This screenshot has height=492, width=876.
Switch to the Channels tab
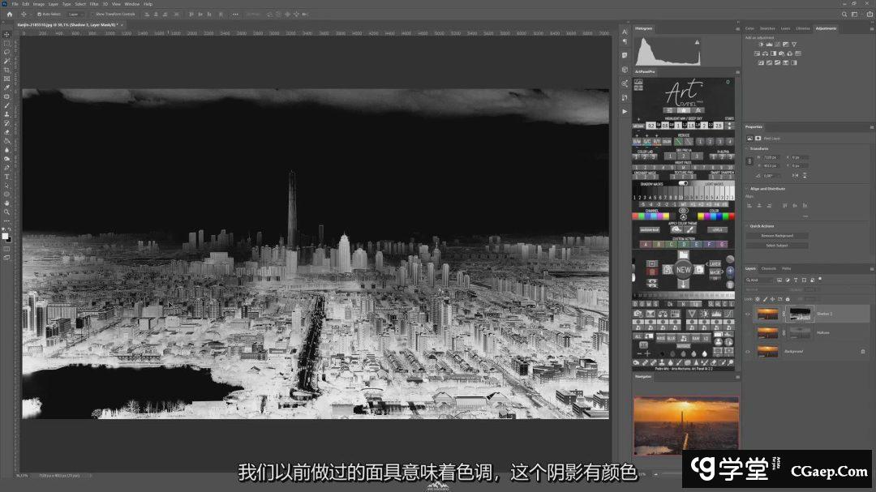[x=769, y=268]
